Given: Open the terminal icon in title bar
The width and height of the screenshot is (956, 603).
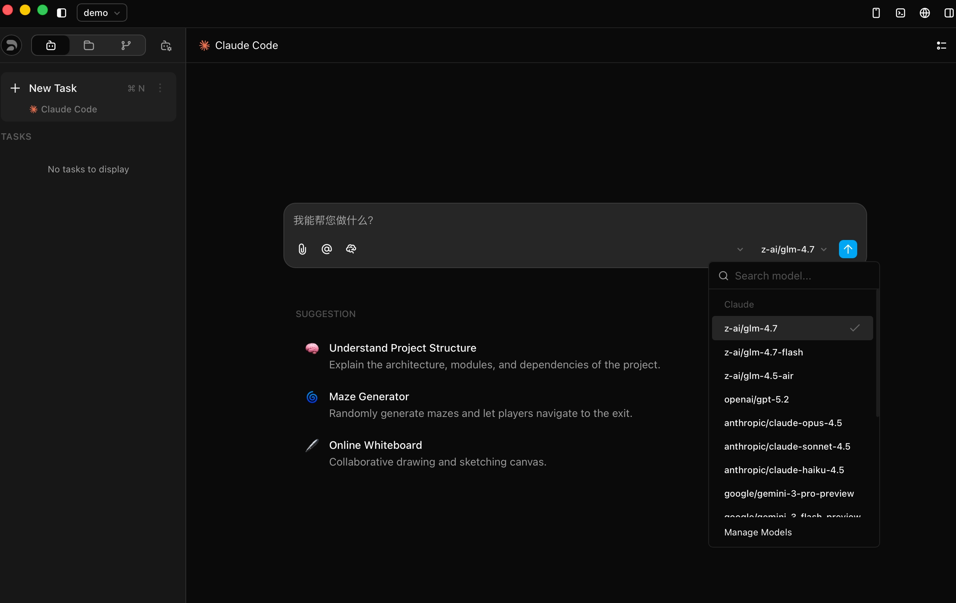Looking at the screenshot, I should pos(901,13).
